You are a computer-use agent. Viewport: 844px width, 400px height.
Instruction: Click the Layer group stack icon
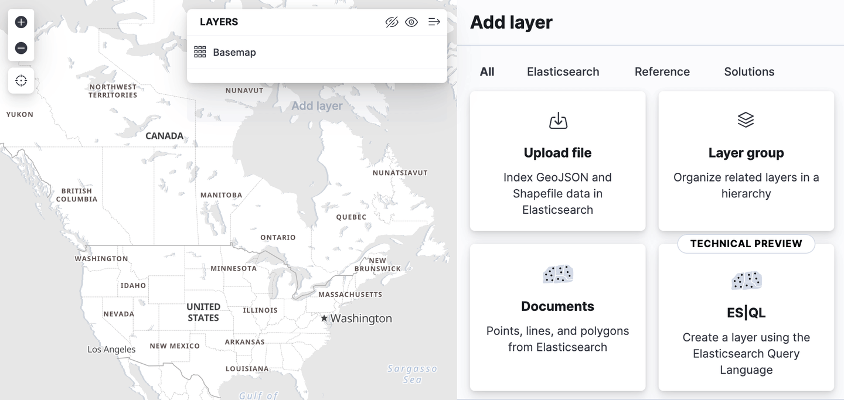pos(746,119)
